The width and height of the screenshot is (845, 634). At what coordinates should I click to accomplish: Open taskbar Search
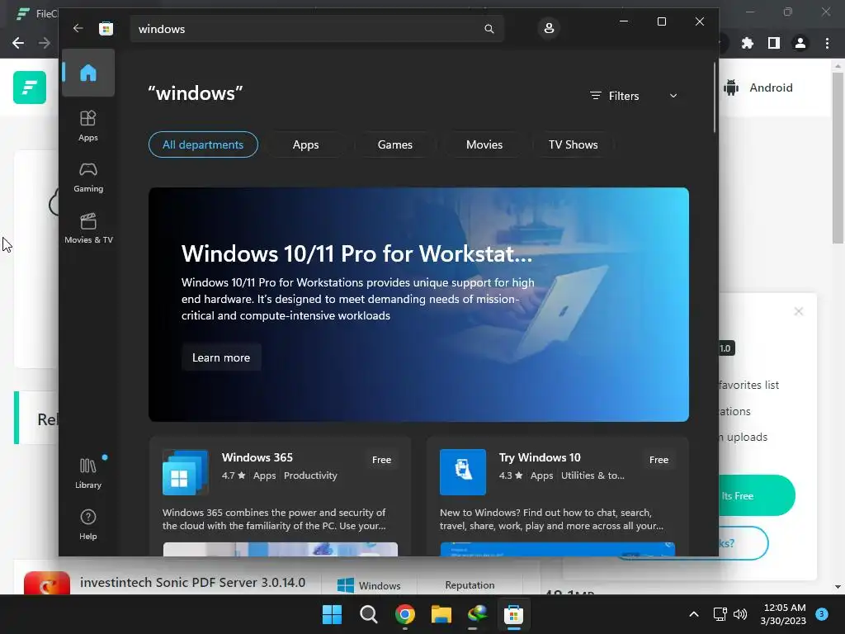point(369,614)
